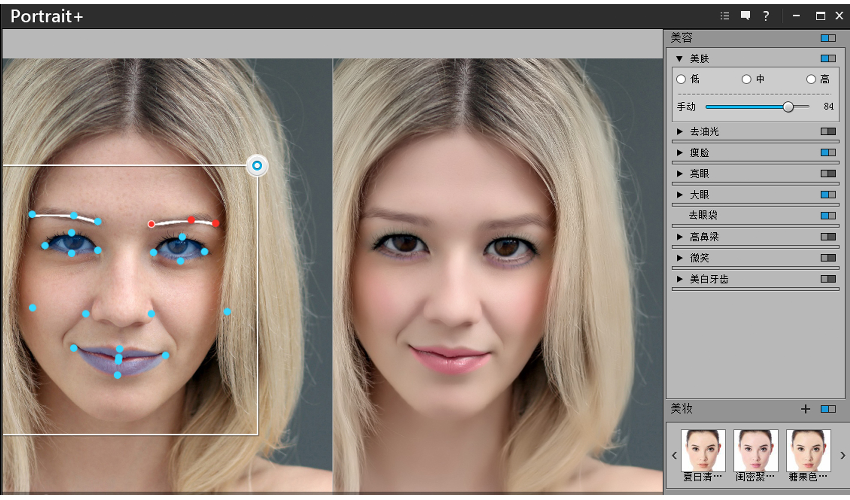Click the 去眼袋 label
The image size is (850, 500).
pyautogui.click(x=703, y=215)
